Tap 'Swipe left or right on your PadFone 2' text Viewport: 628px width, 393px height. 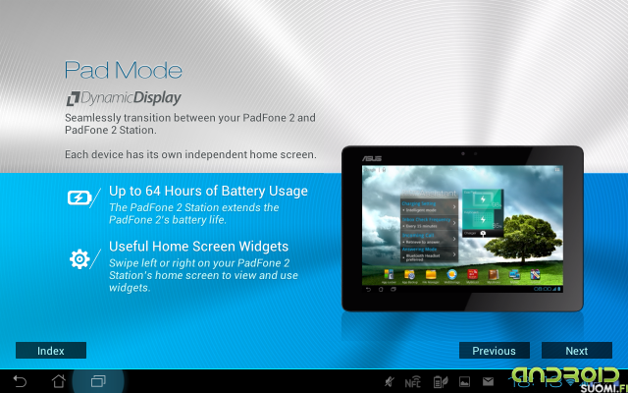click(199, 263)
